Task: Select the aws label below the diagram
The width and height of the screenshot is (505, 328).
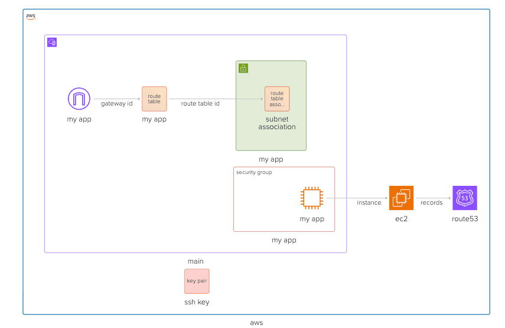Action: coord(256,323)
